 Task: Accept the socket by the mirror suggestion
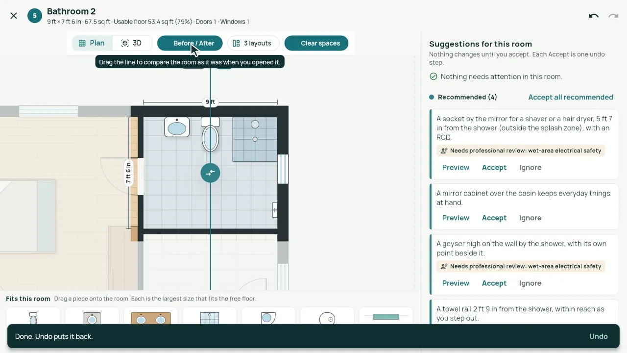point(494,168)
